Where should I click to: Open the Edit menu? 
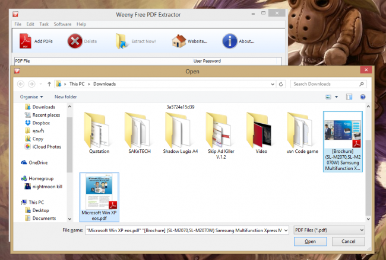(x=30, y=24)
